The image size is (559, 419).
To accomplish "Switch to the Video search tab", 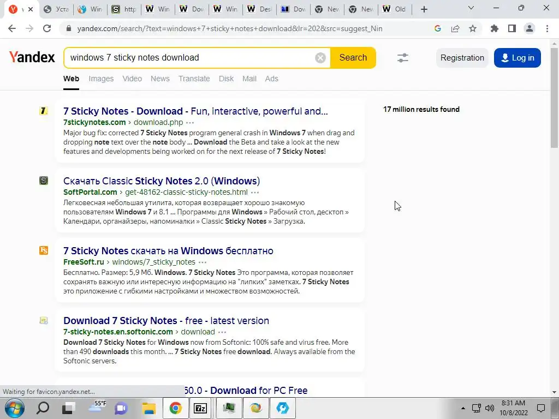I will 132,79.
